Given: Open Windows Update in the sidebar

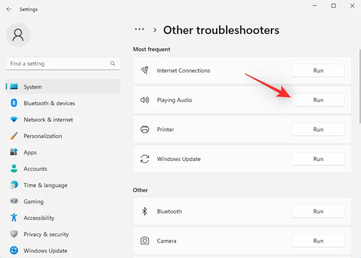Looking at the screenshot, I should pyautogui.click(x=45, y=250).
